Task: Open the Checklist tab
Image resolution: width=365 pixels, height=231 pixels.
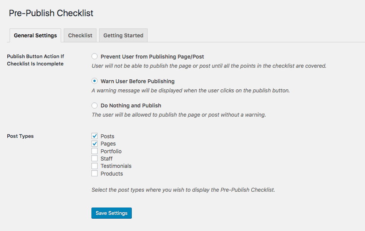Action: [80, 35]
